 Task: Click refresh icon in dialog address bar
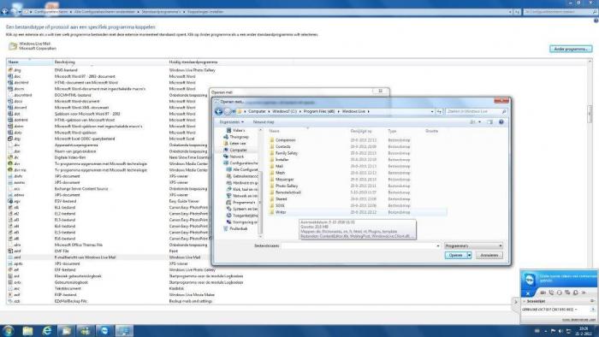click(x=439, y=111)
